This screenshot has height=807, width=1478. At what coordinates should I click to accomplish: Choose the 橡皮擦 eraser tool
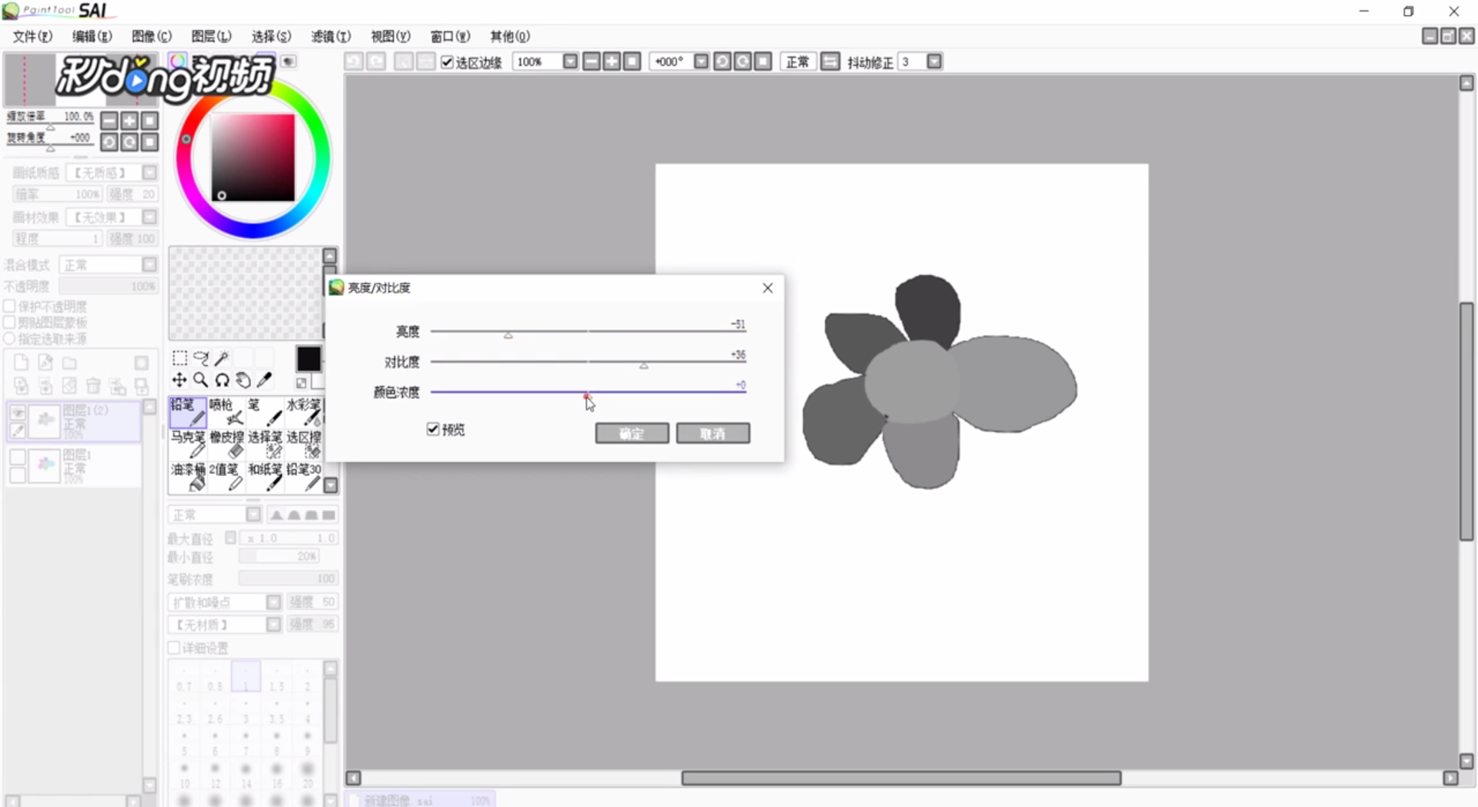point(226,444)
